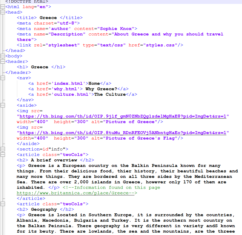Click the meta Description name value

[x=67, y=34]
